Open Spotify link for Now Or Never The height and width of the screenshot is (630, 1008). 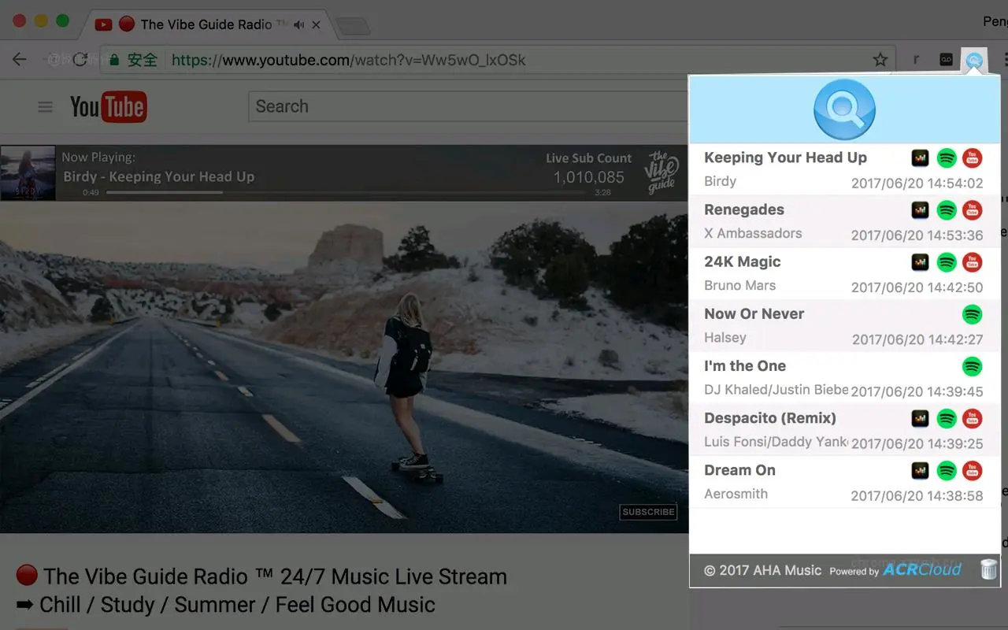[973, 314]
